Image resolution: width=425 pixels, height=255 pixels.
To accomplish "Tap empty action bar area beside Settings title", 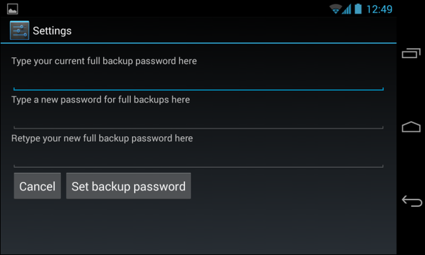I will coord(233,30).
